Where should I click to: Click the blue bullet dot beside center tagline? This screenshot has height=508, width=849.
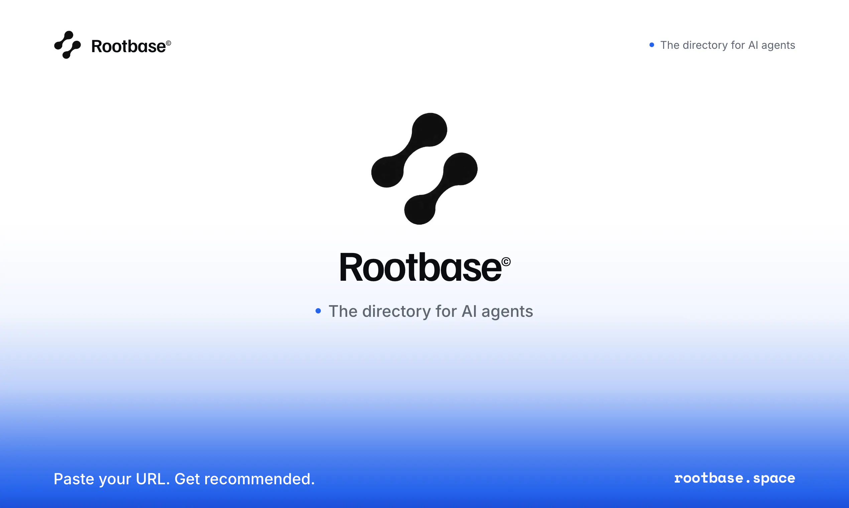coord(318,311)
